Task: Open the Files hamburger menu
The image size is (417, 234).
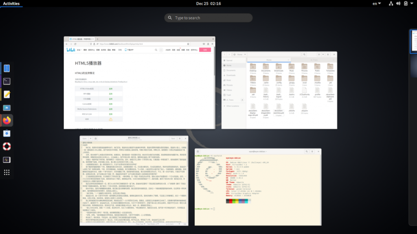Action: 328,54
